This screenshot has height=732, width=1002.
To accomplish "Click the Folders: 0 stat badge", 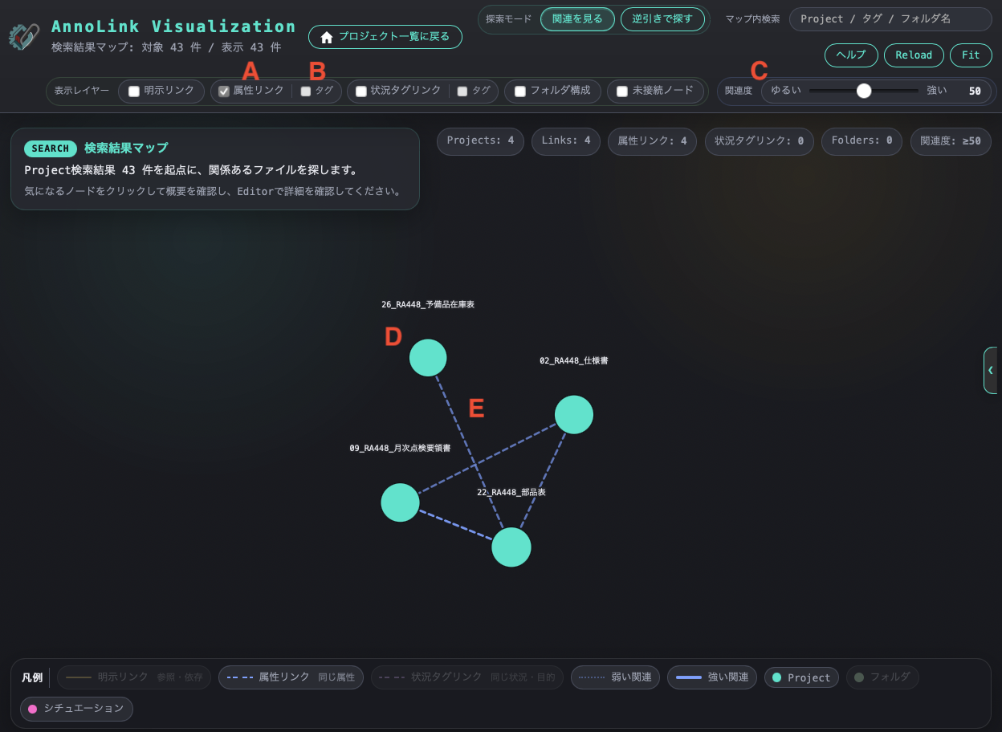I will tap(861, 141).
